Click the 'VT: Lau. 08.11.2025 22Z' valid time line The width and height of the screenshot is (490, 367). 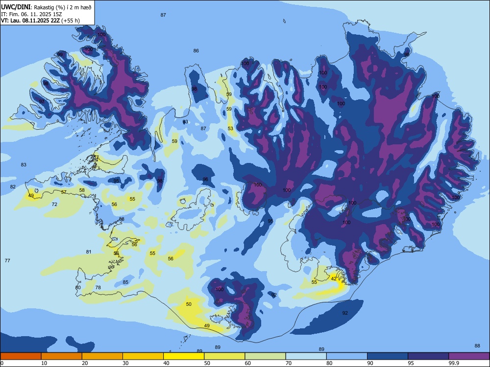(30, 21)
